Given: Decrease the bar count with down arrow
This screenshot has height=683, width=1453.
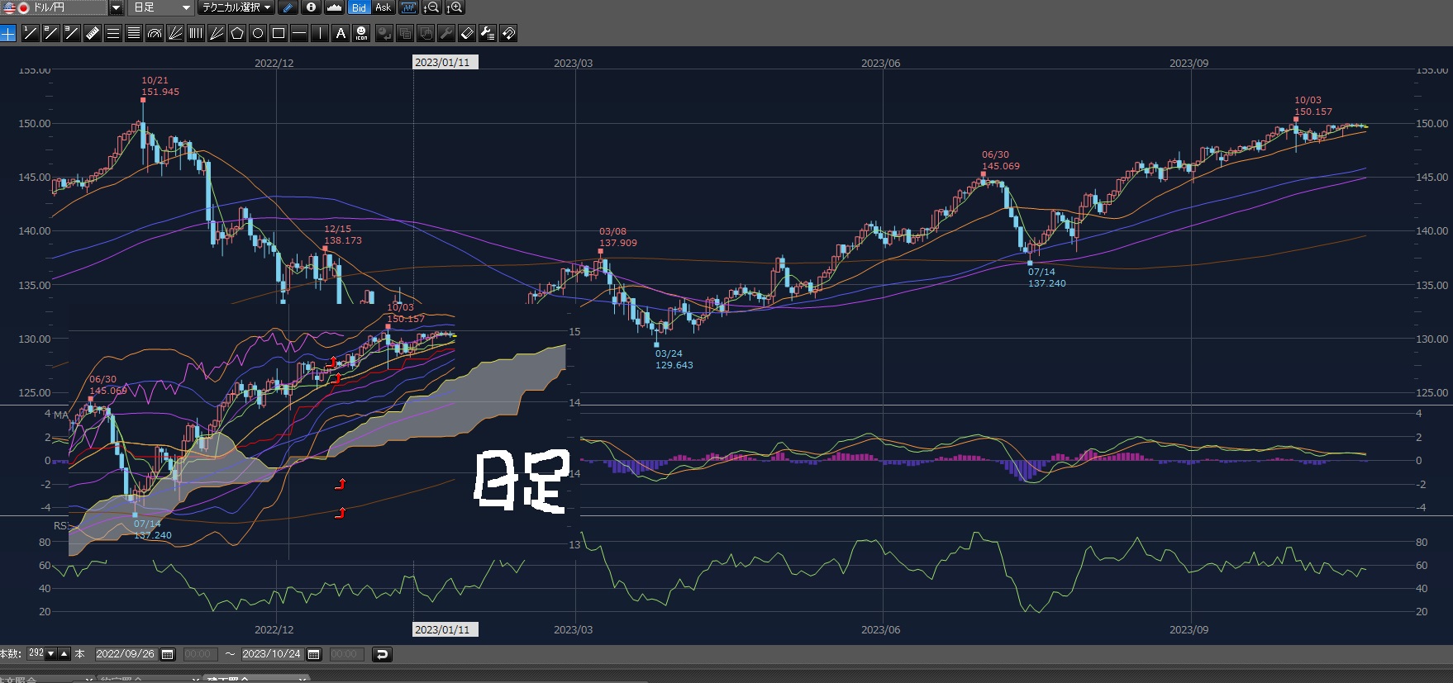Looking at the screenshot, I should [x=51, y=654].
